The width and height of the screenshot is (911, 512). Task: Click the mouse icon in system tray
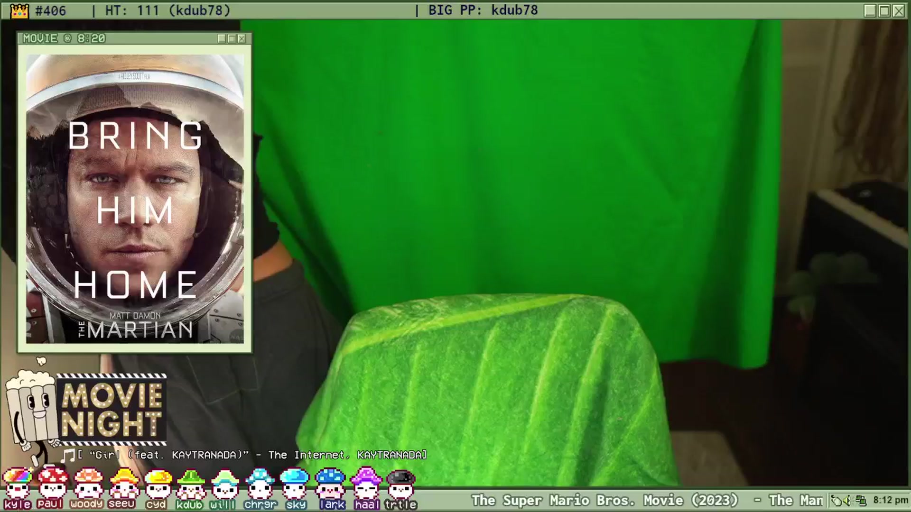point(837,501)
